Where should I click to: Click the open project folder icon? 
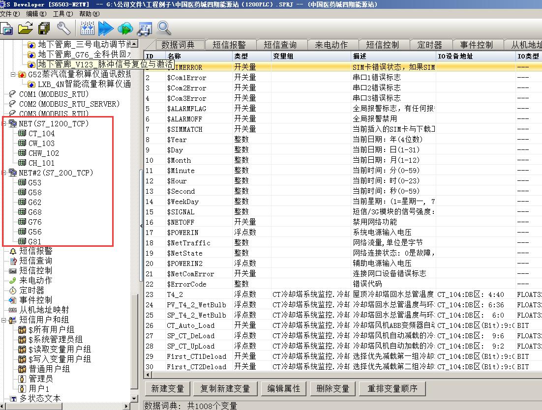(25, 29)
